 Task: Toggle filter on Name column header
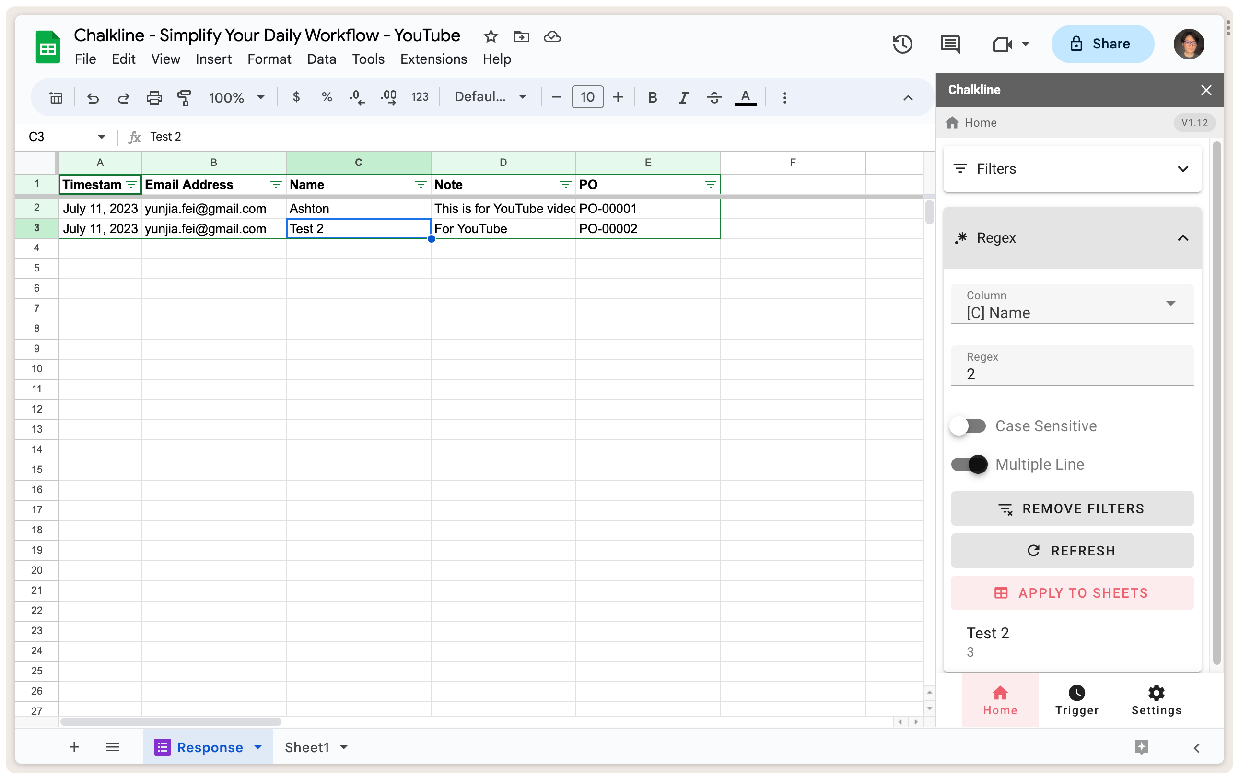[421, 185]
